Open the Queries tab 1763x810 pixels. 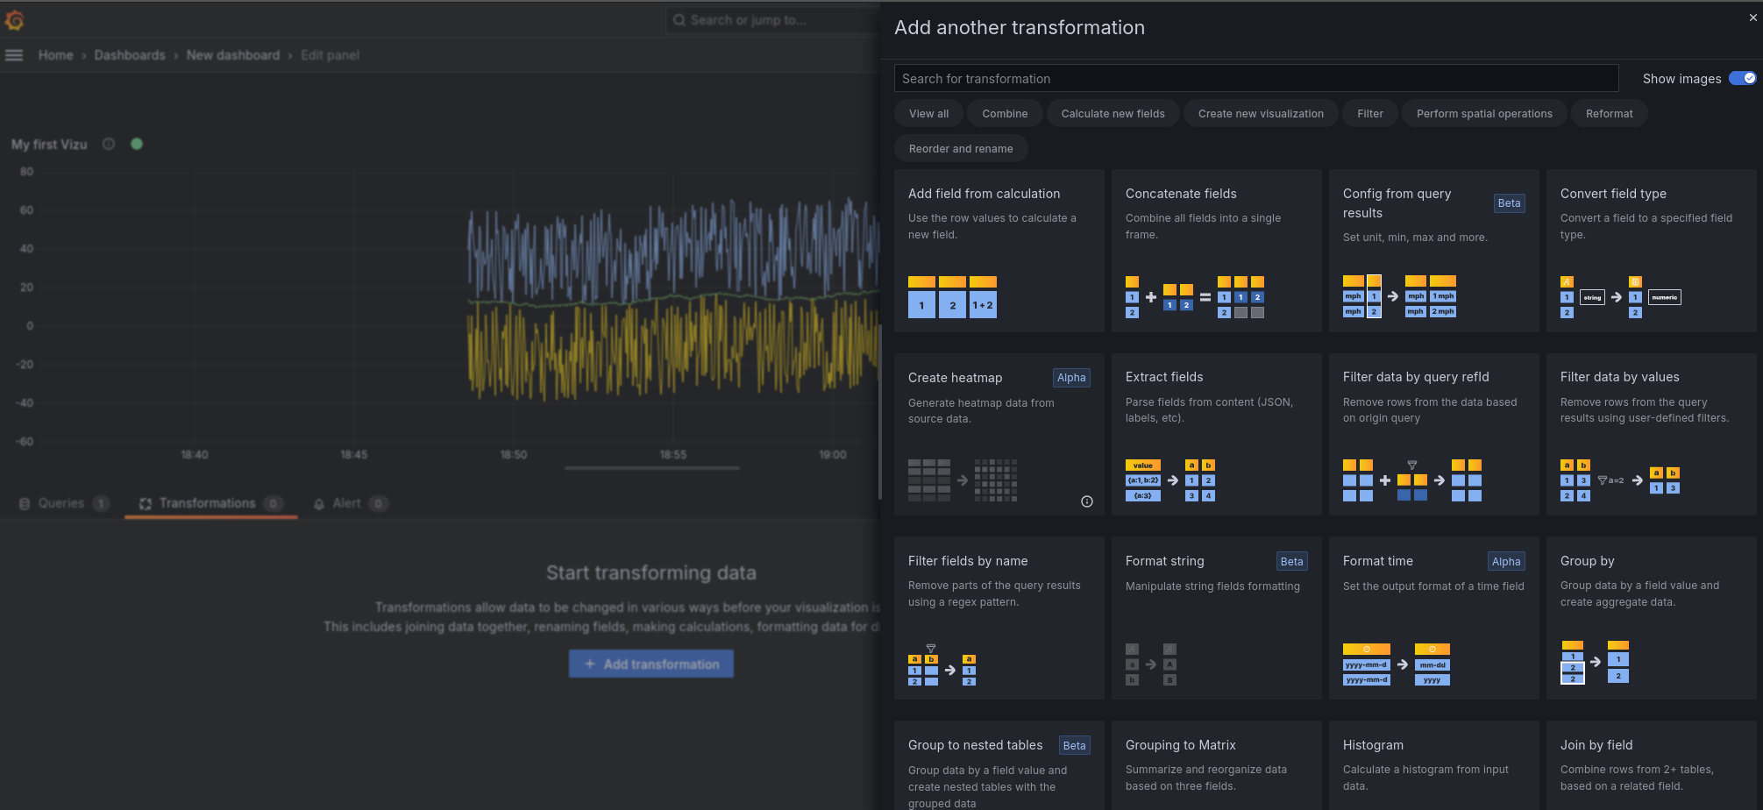point(60,503)
